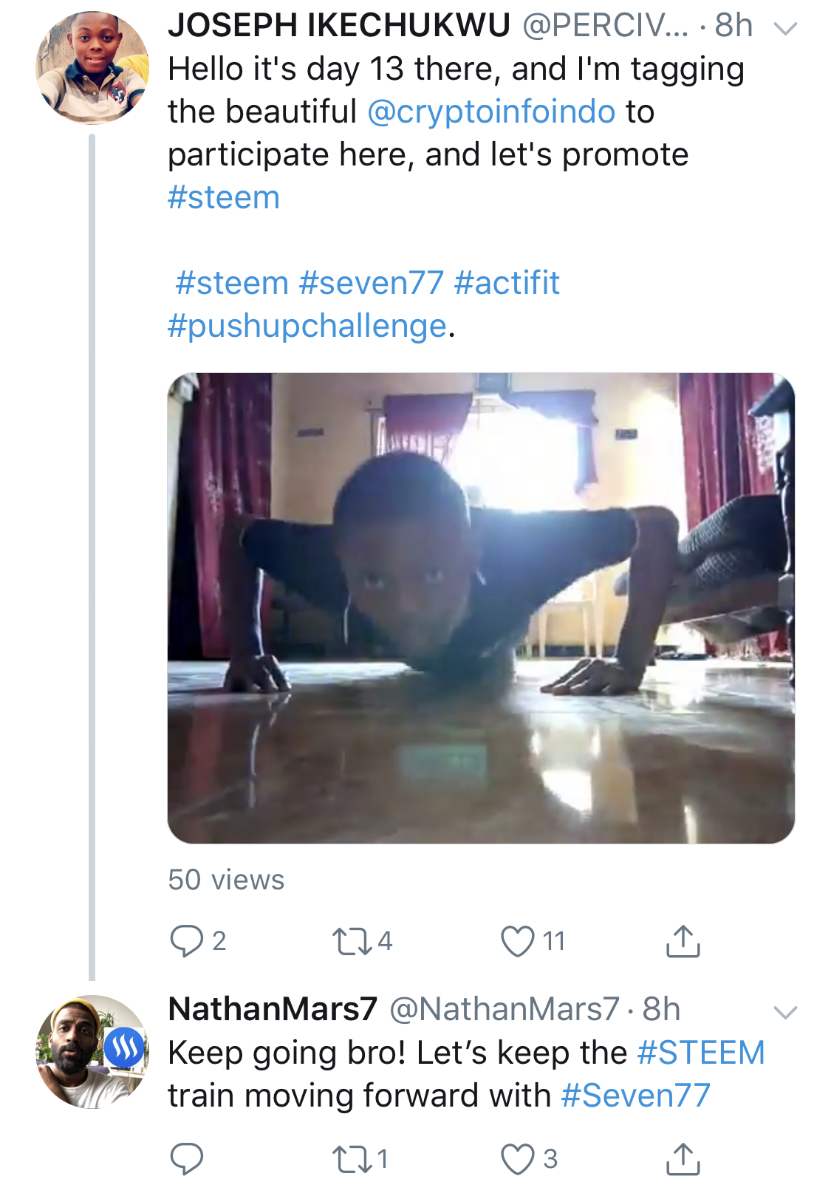The height and width of the screenshot is (1196, 831).
Task: Play the pushup video
Action: coord(481,608)
